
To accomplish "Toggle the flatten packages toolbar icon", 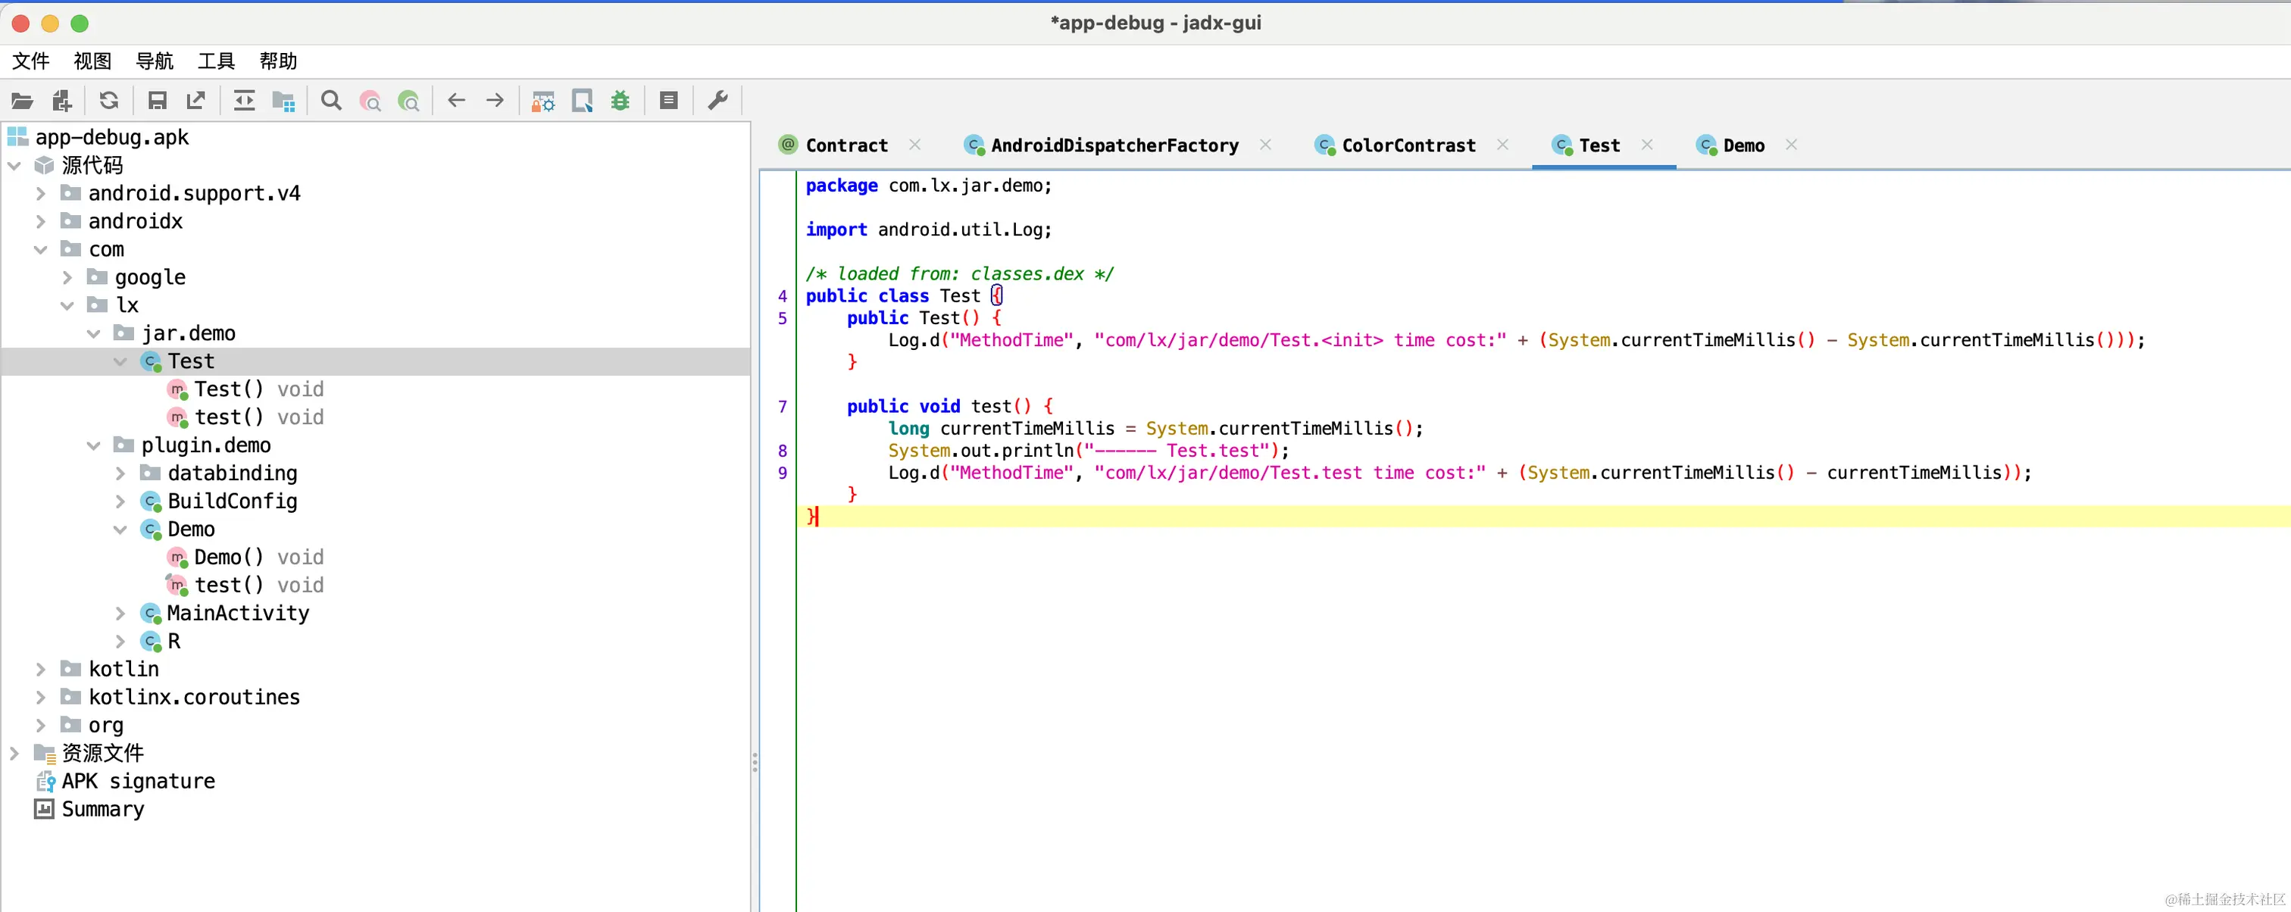I will point(283,101).
